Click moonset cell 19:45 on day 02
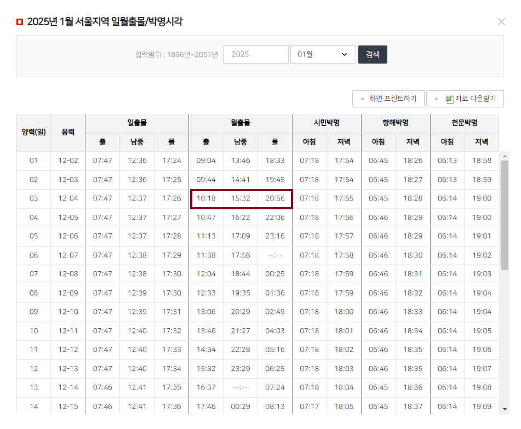The width and height of the screenshot is (521, 429). click(x=275, y=180)
